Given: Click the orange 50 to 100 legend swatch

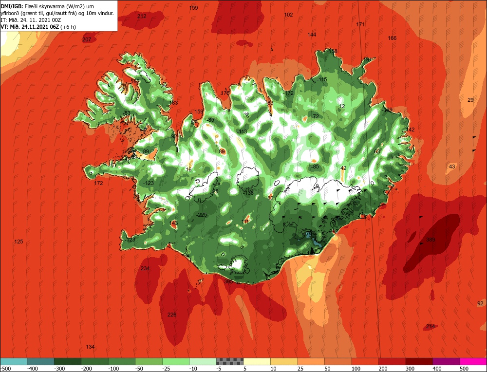Looking at the screenshot, I should pyautogui.click(x=338, y=361).
